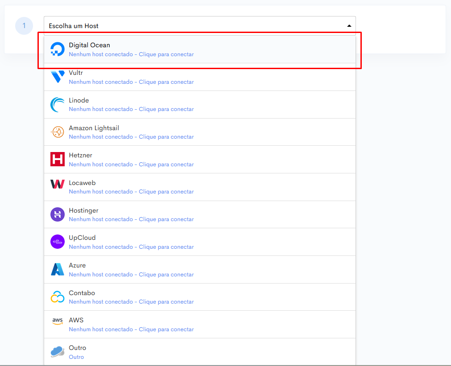
Task: Click the UpCloud purple logo icon
Action: pos(58,242)
